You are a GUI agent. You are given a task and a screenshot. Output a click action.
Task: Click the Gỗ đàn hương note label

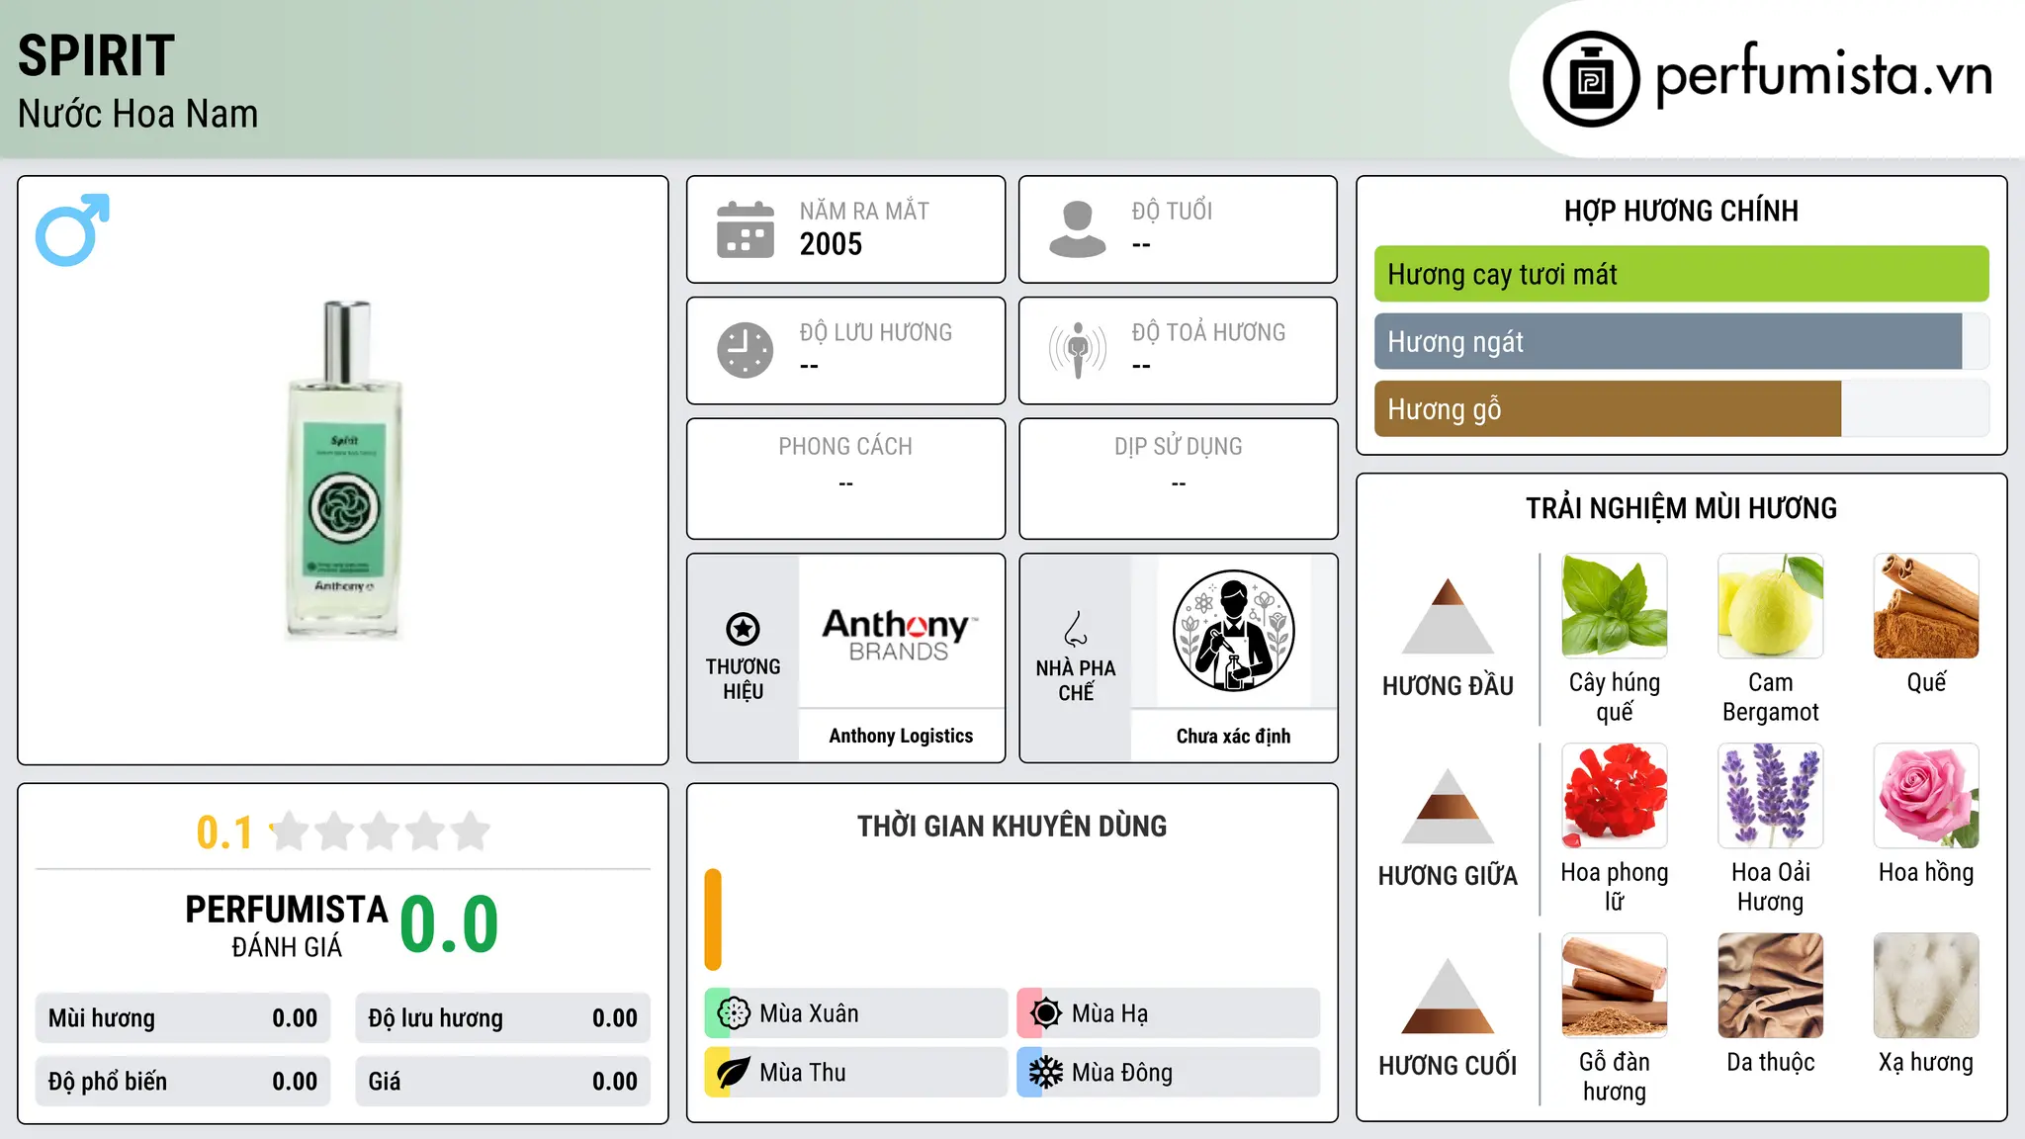click(x=1615, y=1077)
